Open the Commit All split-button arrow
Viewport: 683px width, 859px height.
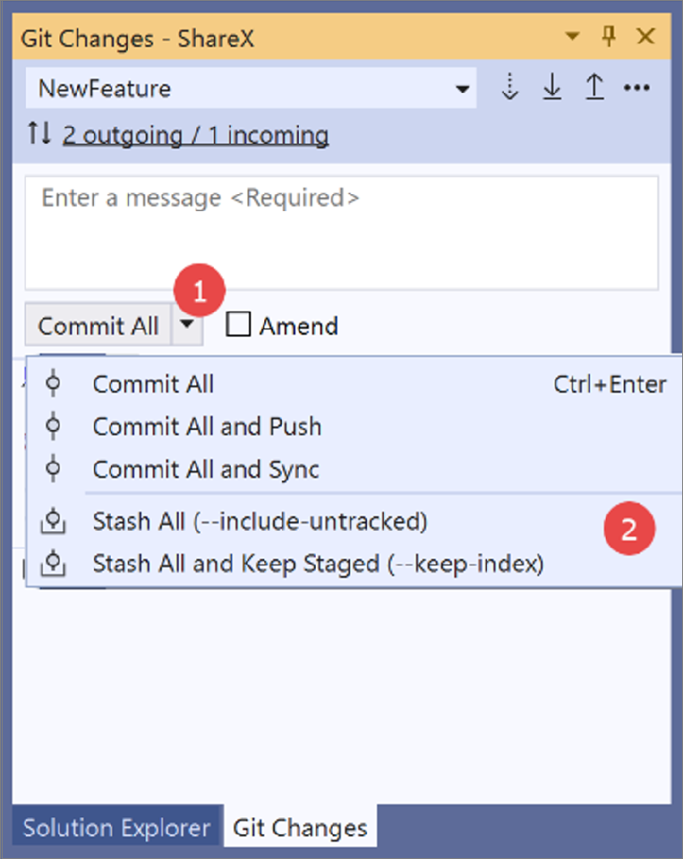pos(187,324)
